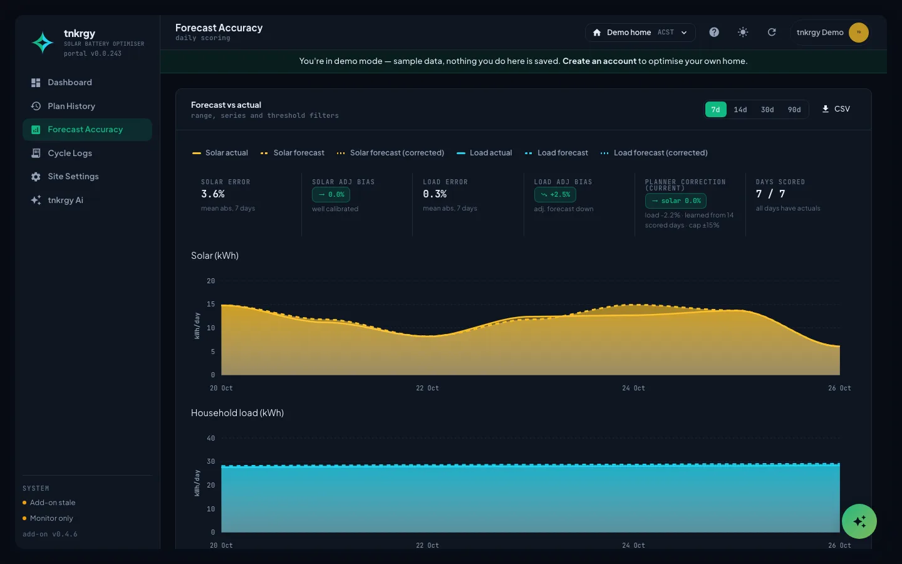902x564 pixels.
Task: Click the home icon beside Demo home
Action: click(x=597, y=33)
